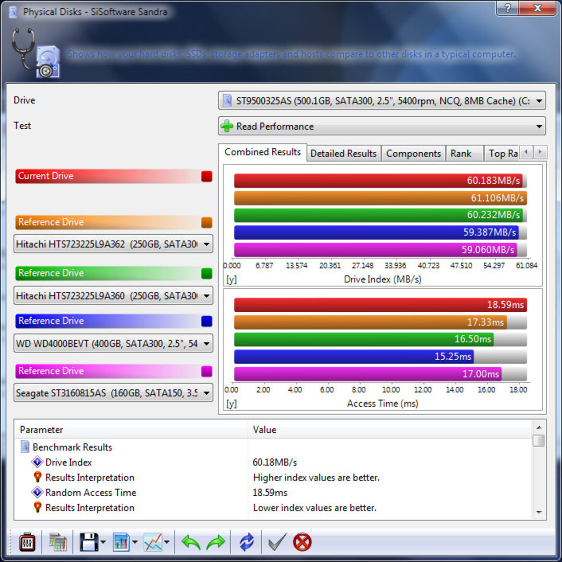This screenshot has height=562, width=562.
Task: Toggle the magenta Reference Drive swatch
Action: pos(207,371)
